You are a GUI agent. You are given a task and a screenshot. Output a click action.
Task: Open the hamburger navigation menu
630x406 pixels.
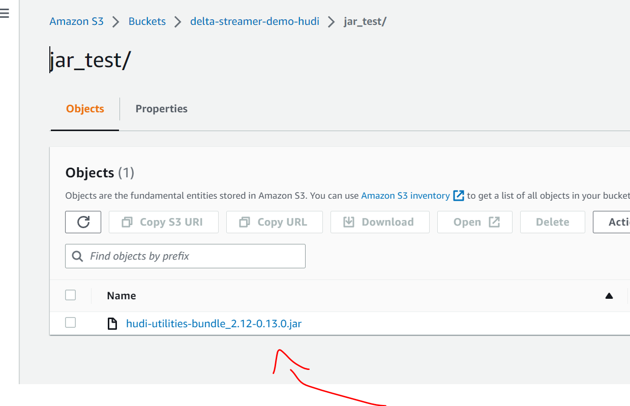point(5,14)
